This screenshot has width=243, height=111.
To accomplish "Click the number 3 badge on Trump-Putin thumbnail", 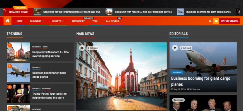I will 10,87.
